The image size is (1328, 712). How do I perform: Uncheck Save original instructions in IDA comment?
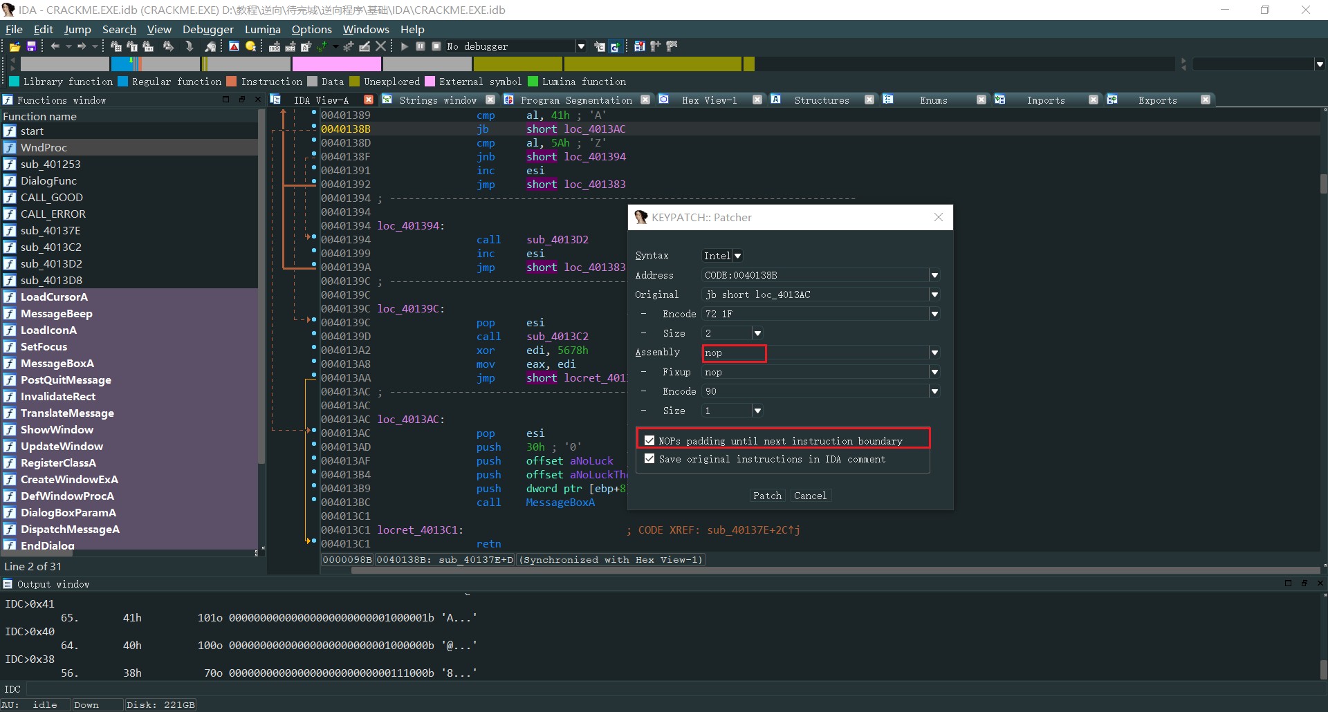pos(649,458)
